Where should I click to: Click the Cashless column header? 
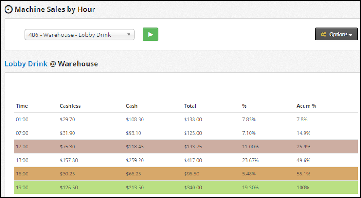(70, 106)
